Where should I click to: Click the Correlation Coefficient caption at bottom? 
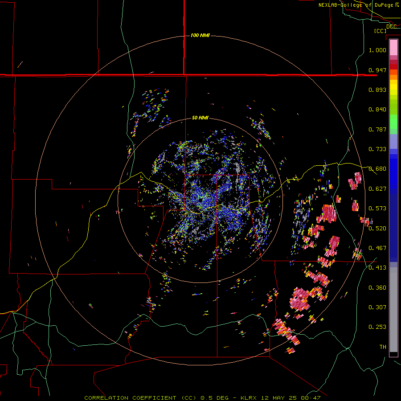(x=202, y=398)
